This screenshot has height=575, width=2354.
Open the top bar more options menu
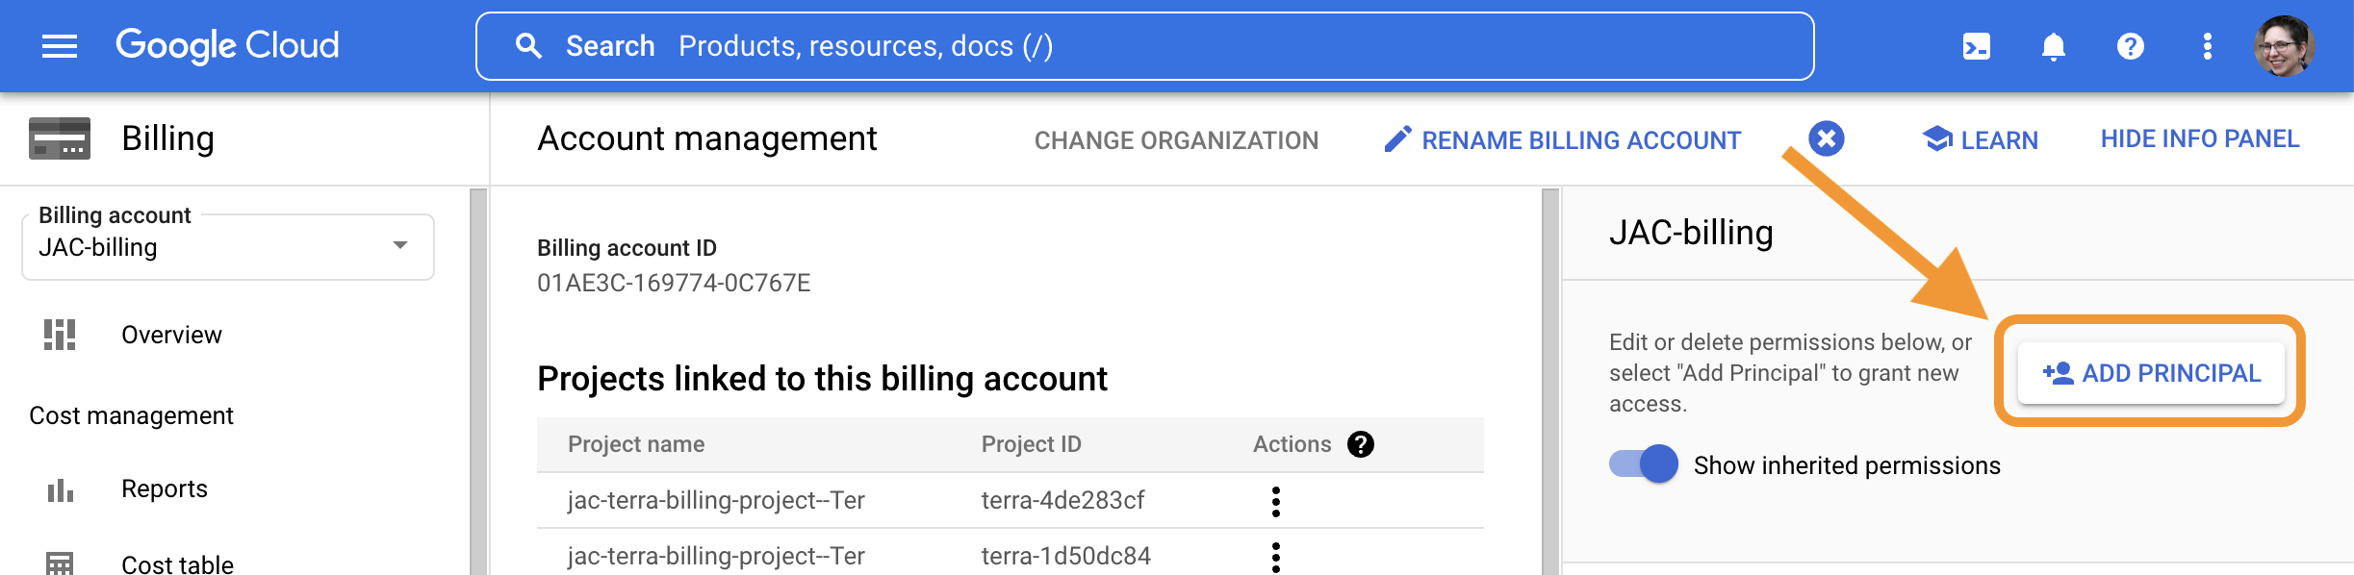[x=2208, y=46]
